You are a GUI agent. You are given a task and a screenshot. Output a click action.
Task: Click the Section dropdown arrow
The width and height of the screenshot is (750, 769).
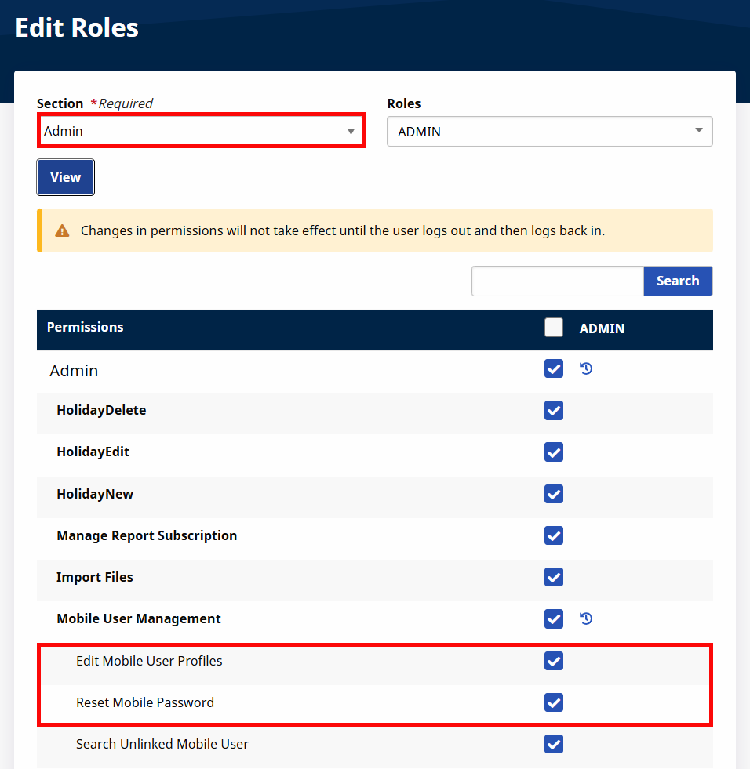click(x=351, y=131)
